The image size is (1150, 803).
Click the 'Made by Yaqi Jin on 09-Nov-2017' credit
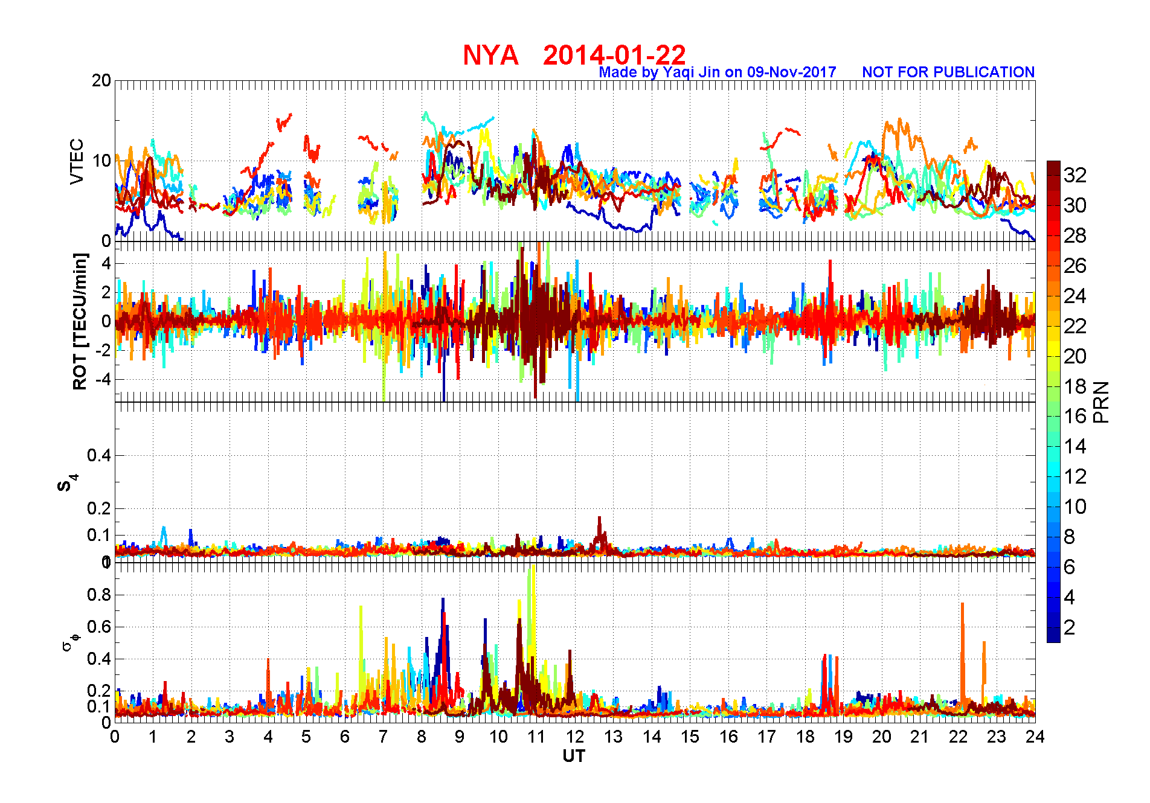click(718, 72)
